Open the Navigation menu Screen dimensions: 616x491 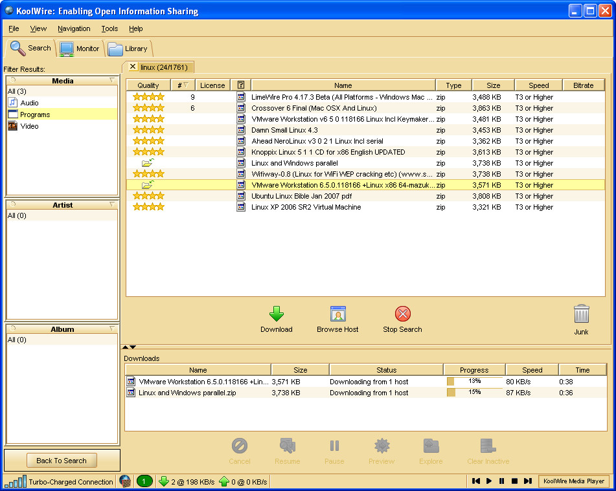coord(74,28)
